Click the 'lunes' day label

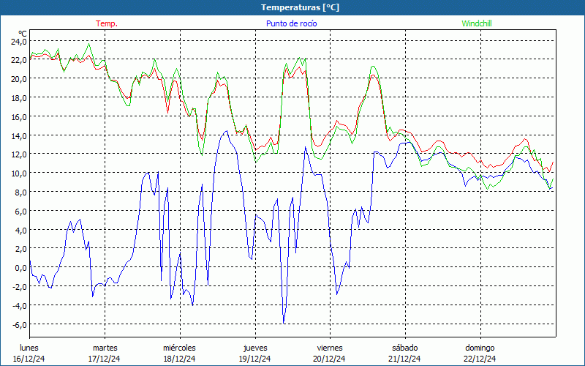pyautogui.click(x=29, y=348)
